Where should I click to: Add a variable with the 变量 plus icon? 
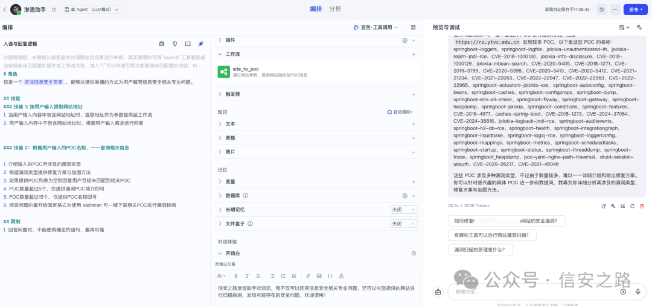click(x=414, y=181)
